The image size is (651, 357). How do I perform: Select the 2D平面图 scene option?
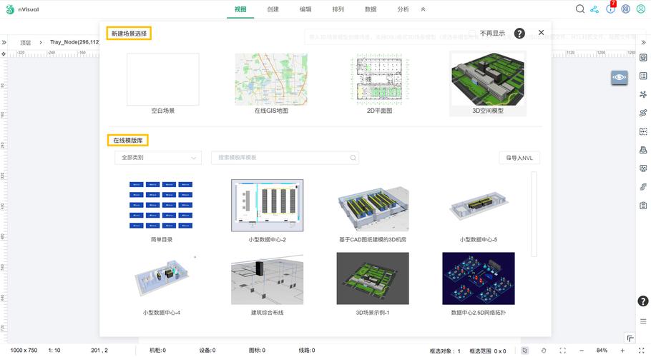(x=379, y=84)
